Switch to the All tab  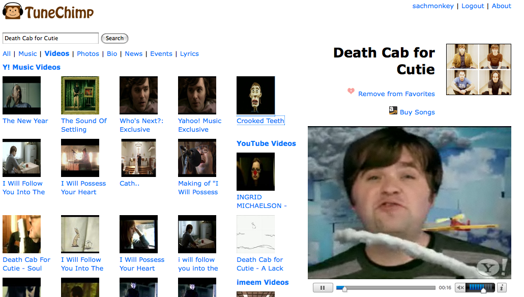pos(7,54)
